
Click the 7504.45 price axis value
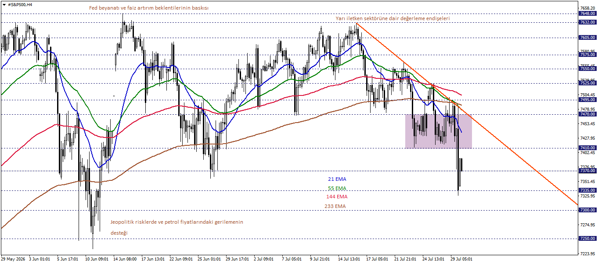pos(587,95)
